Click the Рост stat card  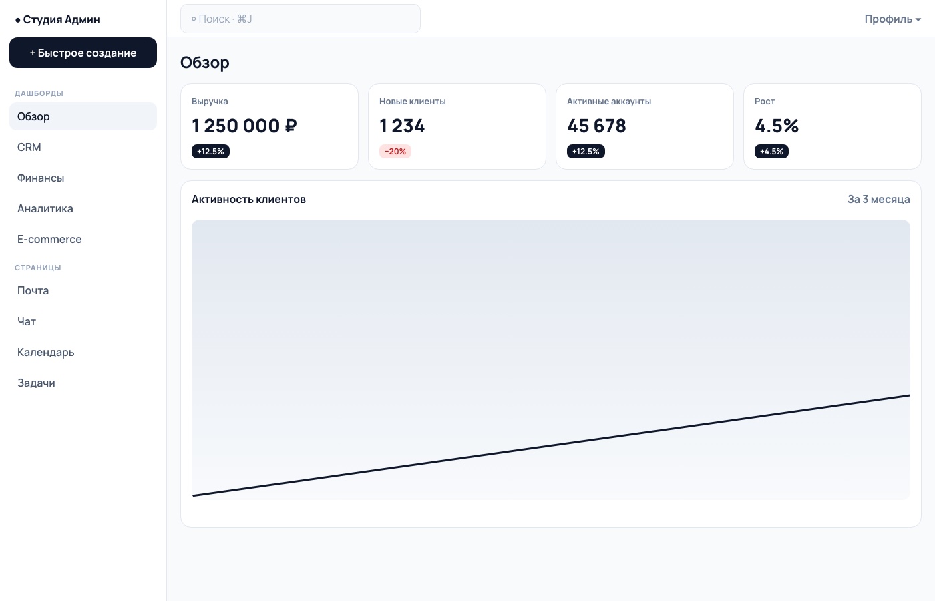[x=832, y=126]
